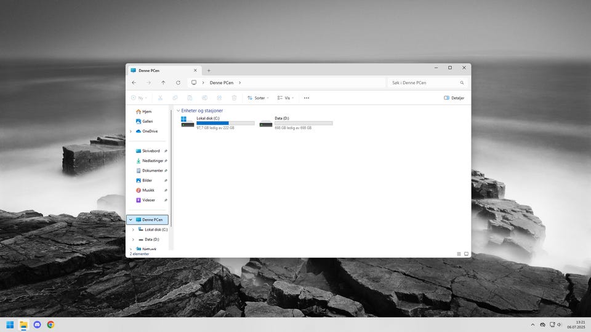Select the Denne PCen tab
This screenshot has height=332, width=591.
pos(164,70)
